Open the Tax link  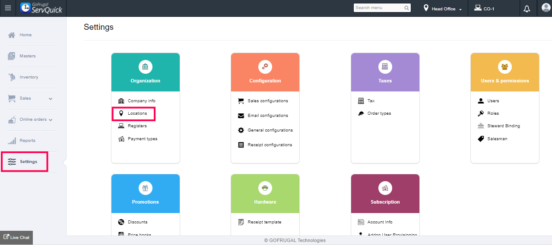tap(371, 101)
